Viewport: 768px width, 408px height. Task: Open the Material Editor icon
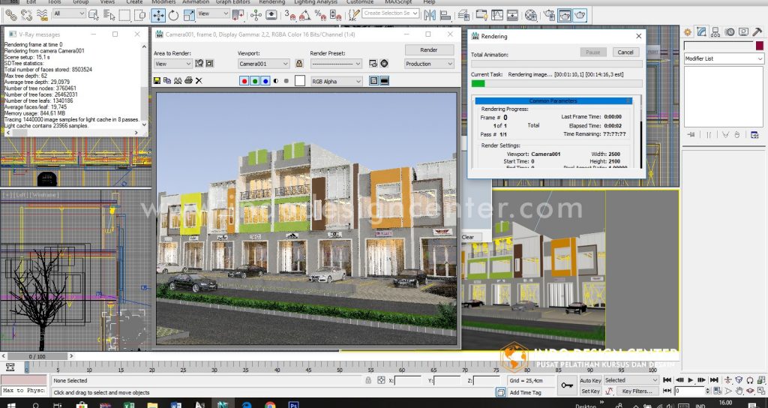tap(531, 16)
